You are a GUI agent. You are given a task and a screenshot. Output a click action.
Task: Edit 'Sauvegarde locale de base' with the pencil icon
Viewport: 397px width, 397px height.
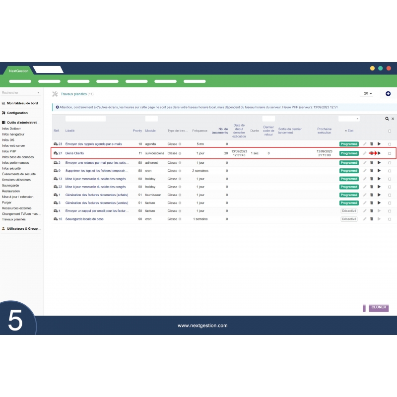pos(365,218)
